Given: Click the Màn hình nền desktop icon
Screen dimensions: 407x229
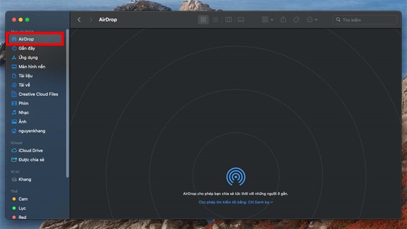Looking at the screenshot, I should 14,67.
